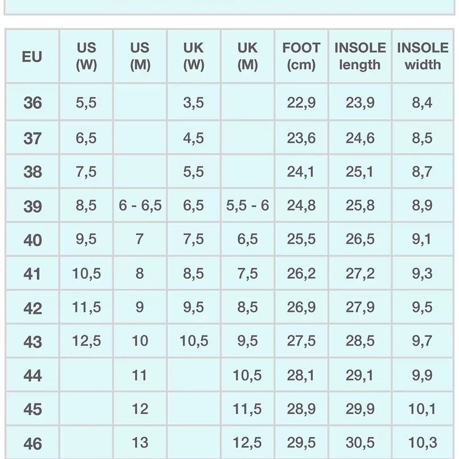Click EU size 36 row label

click(x=32, y=102)
